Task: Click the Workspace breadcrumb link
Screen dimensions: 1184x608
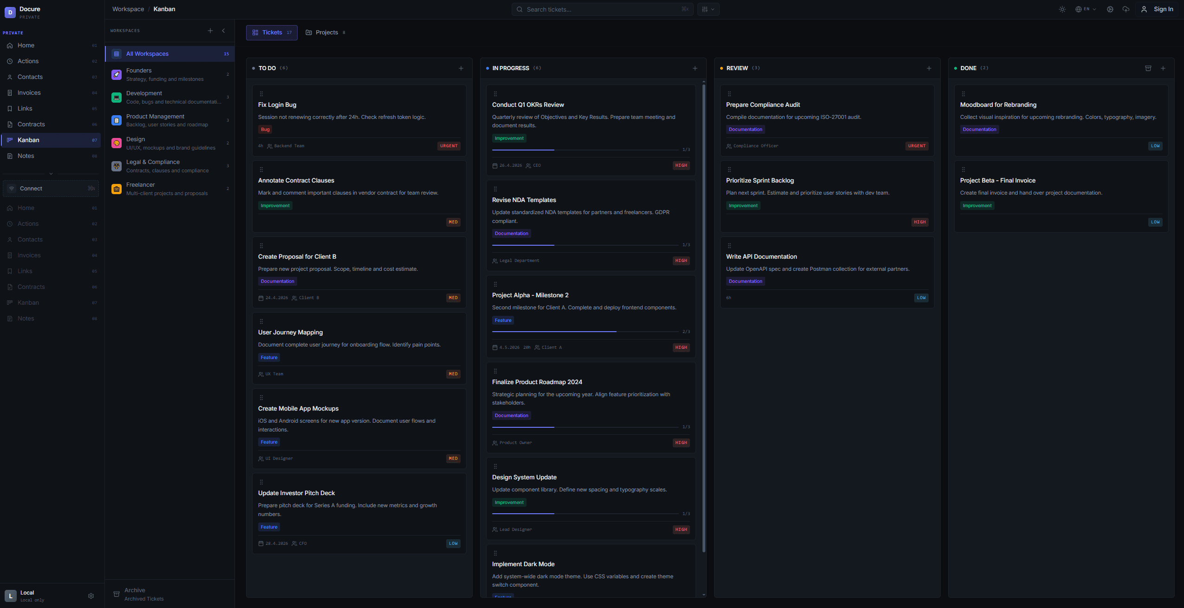Action: (128, 9)
